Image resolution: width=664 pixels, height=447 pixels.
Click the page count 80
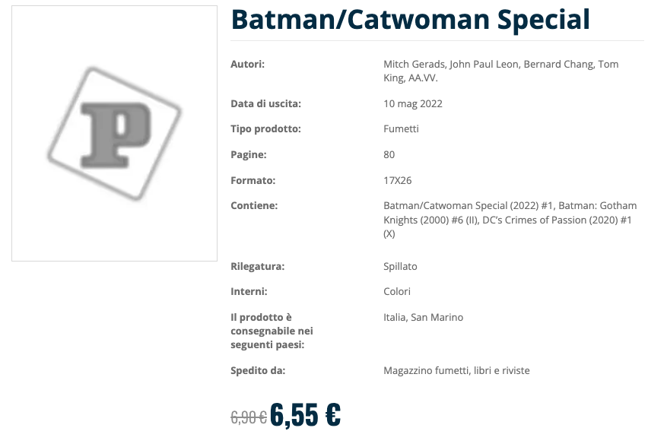click(x=389, y=155)
